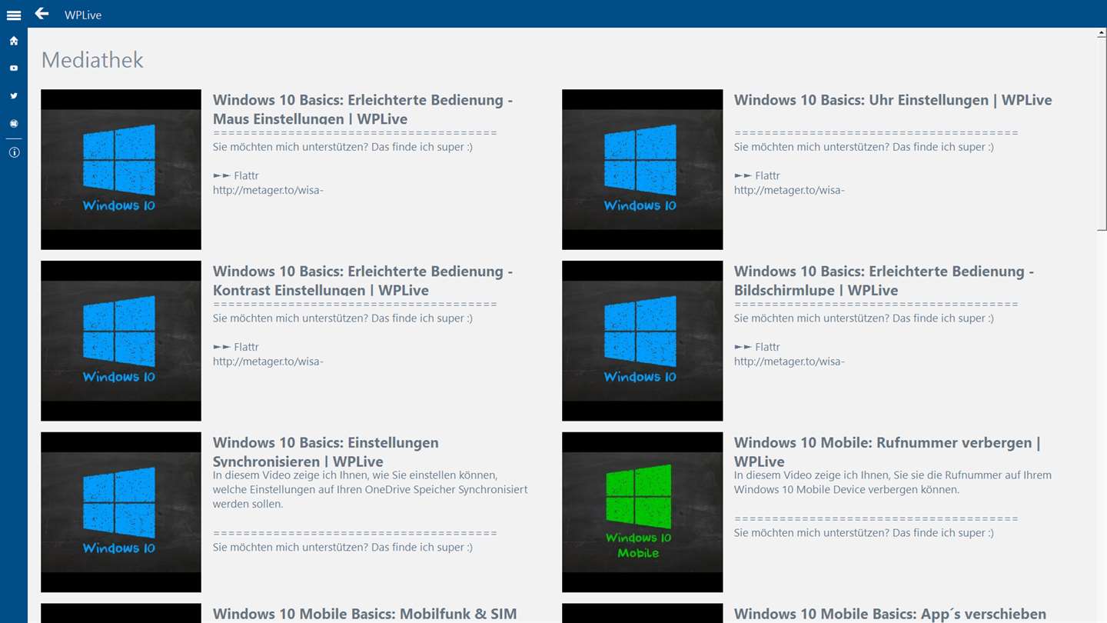
Task: Click the 'Mediathek' page heading
Action: (92, 60)
